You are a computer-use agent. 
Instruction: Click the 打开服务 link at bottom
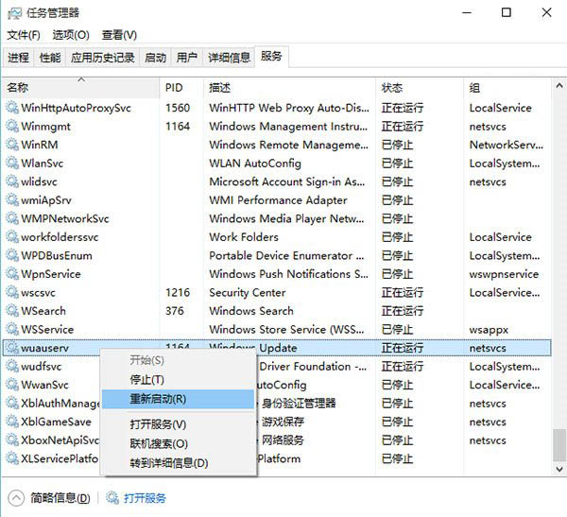145,498
